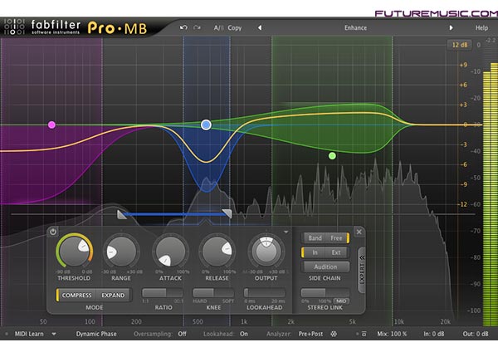Screen dimensions: 498x357
Task: Click the Threshold knob
Action: point(75,251)
